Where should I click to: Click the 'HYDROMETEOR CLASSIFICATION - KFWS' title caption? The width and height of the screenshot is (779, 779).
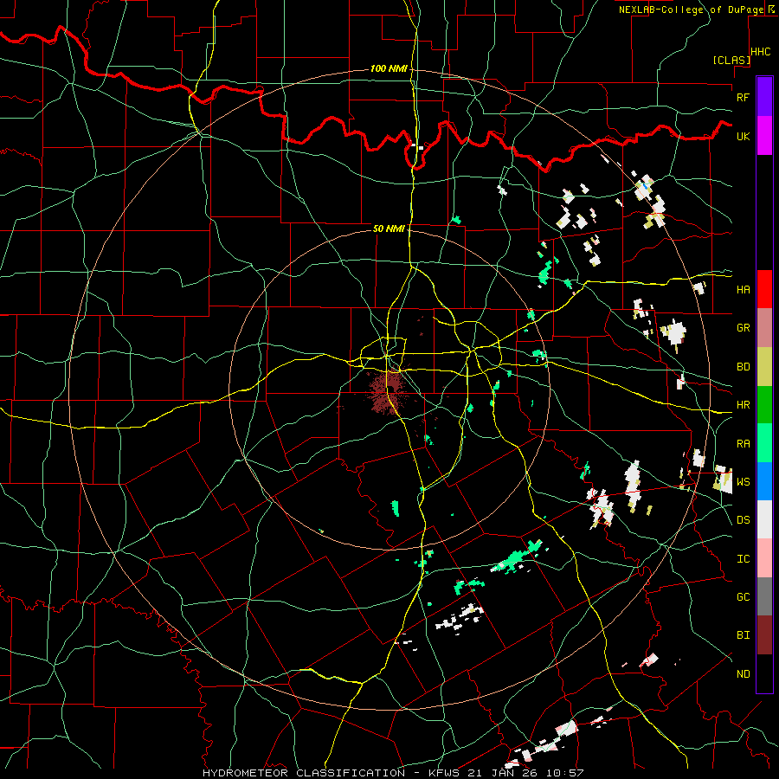331,773
